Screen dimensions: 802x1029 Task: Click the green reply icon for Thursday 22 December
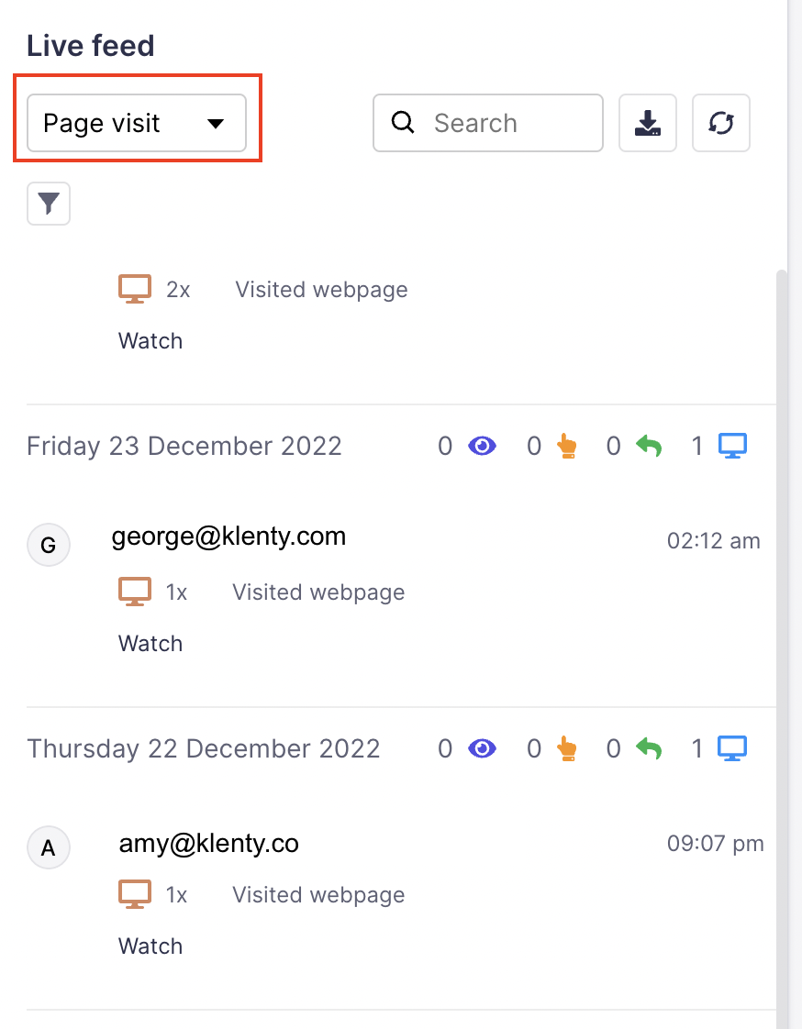click(x=649, y=749)
